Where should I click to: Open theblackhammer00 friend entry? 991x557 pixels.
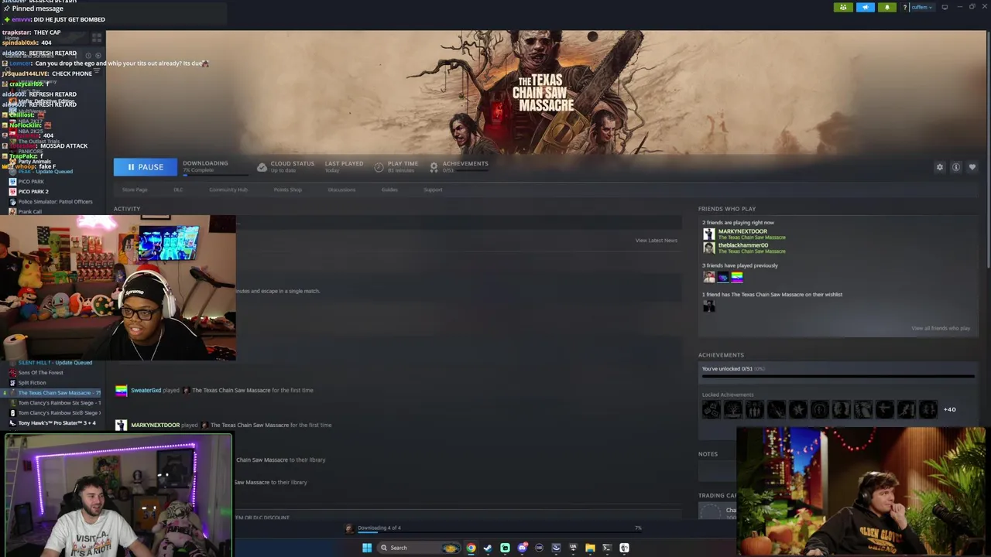pos(743,245)
